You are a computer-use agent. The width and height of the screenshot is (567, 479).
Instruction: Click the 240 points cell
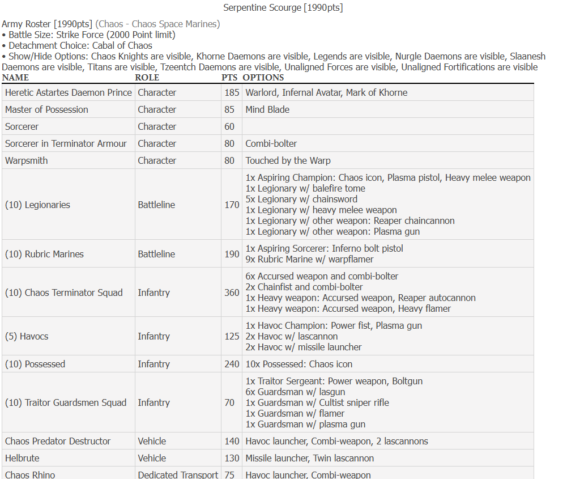232,364
